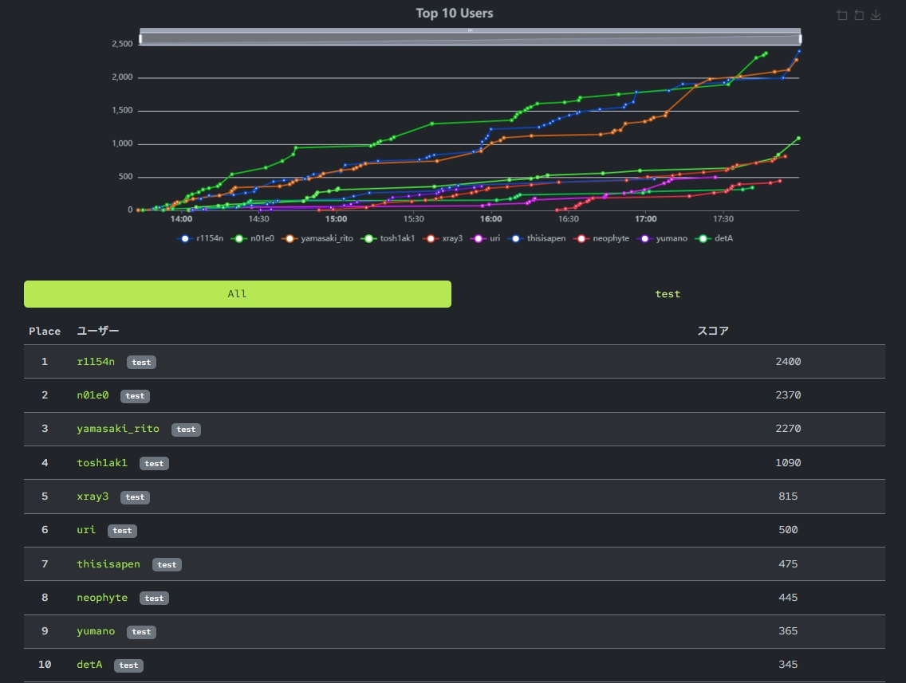Click score 815 for xray3

coord(788,496)
